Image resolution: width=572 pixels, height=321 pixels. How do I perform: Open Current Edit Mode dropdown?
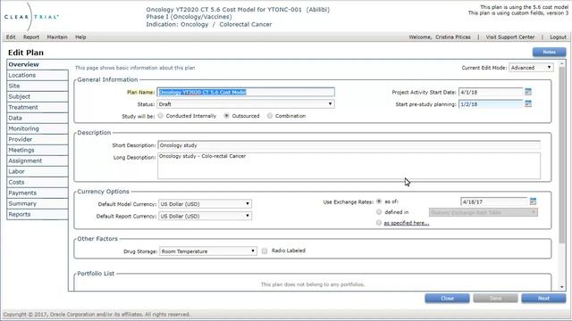[531, 68]
